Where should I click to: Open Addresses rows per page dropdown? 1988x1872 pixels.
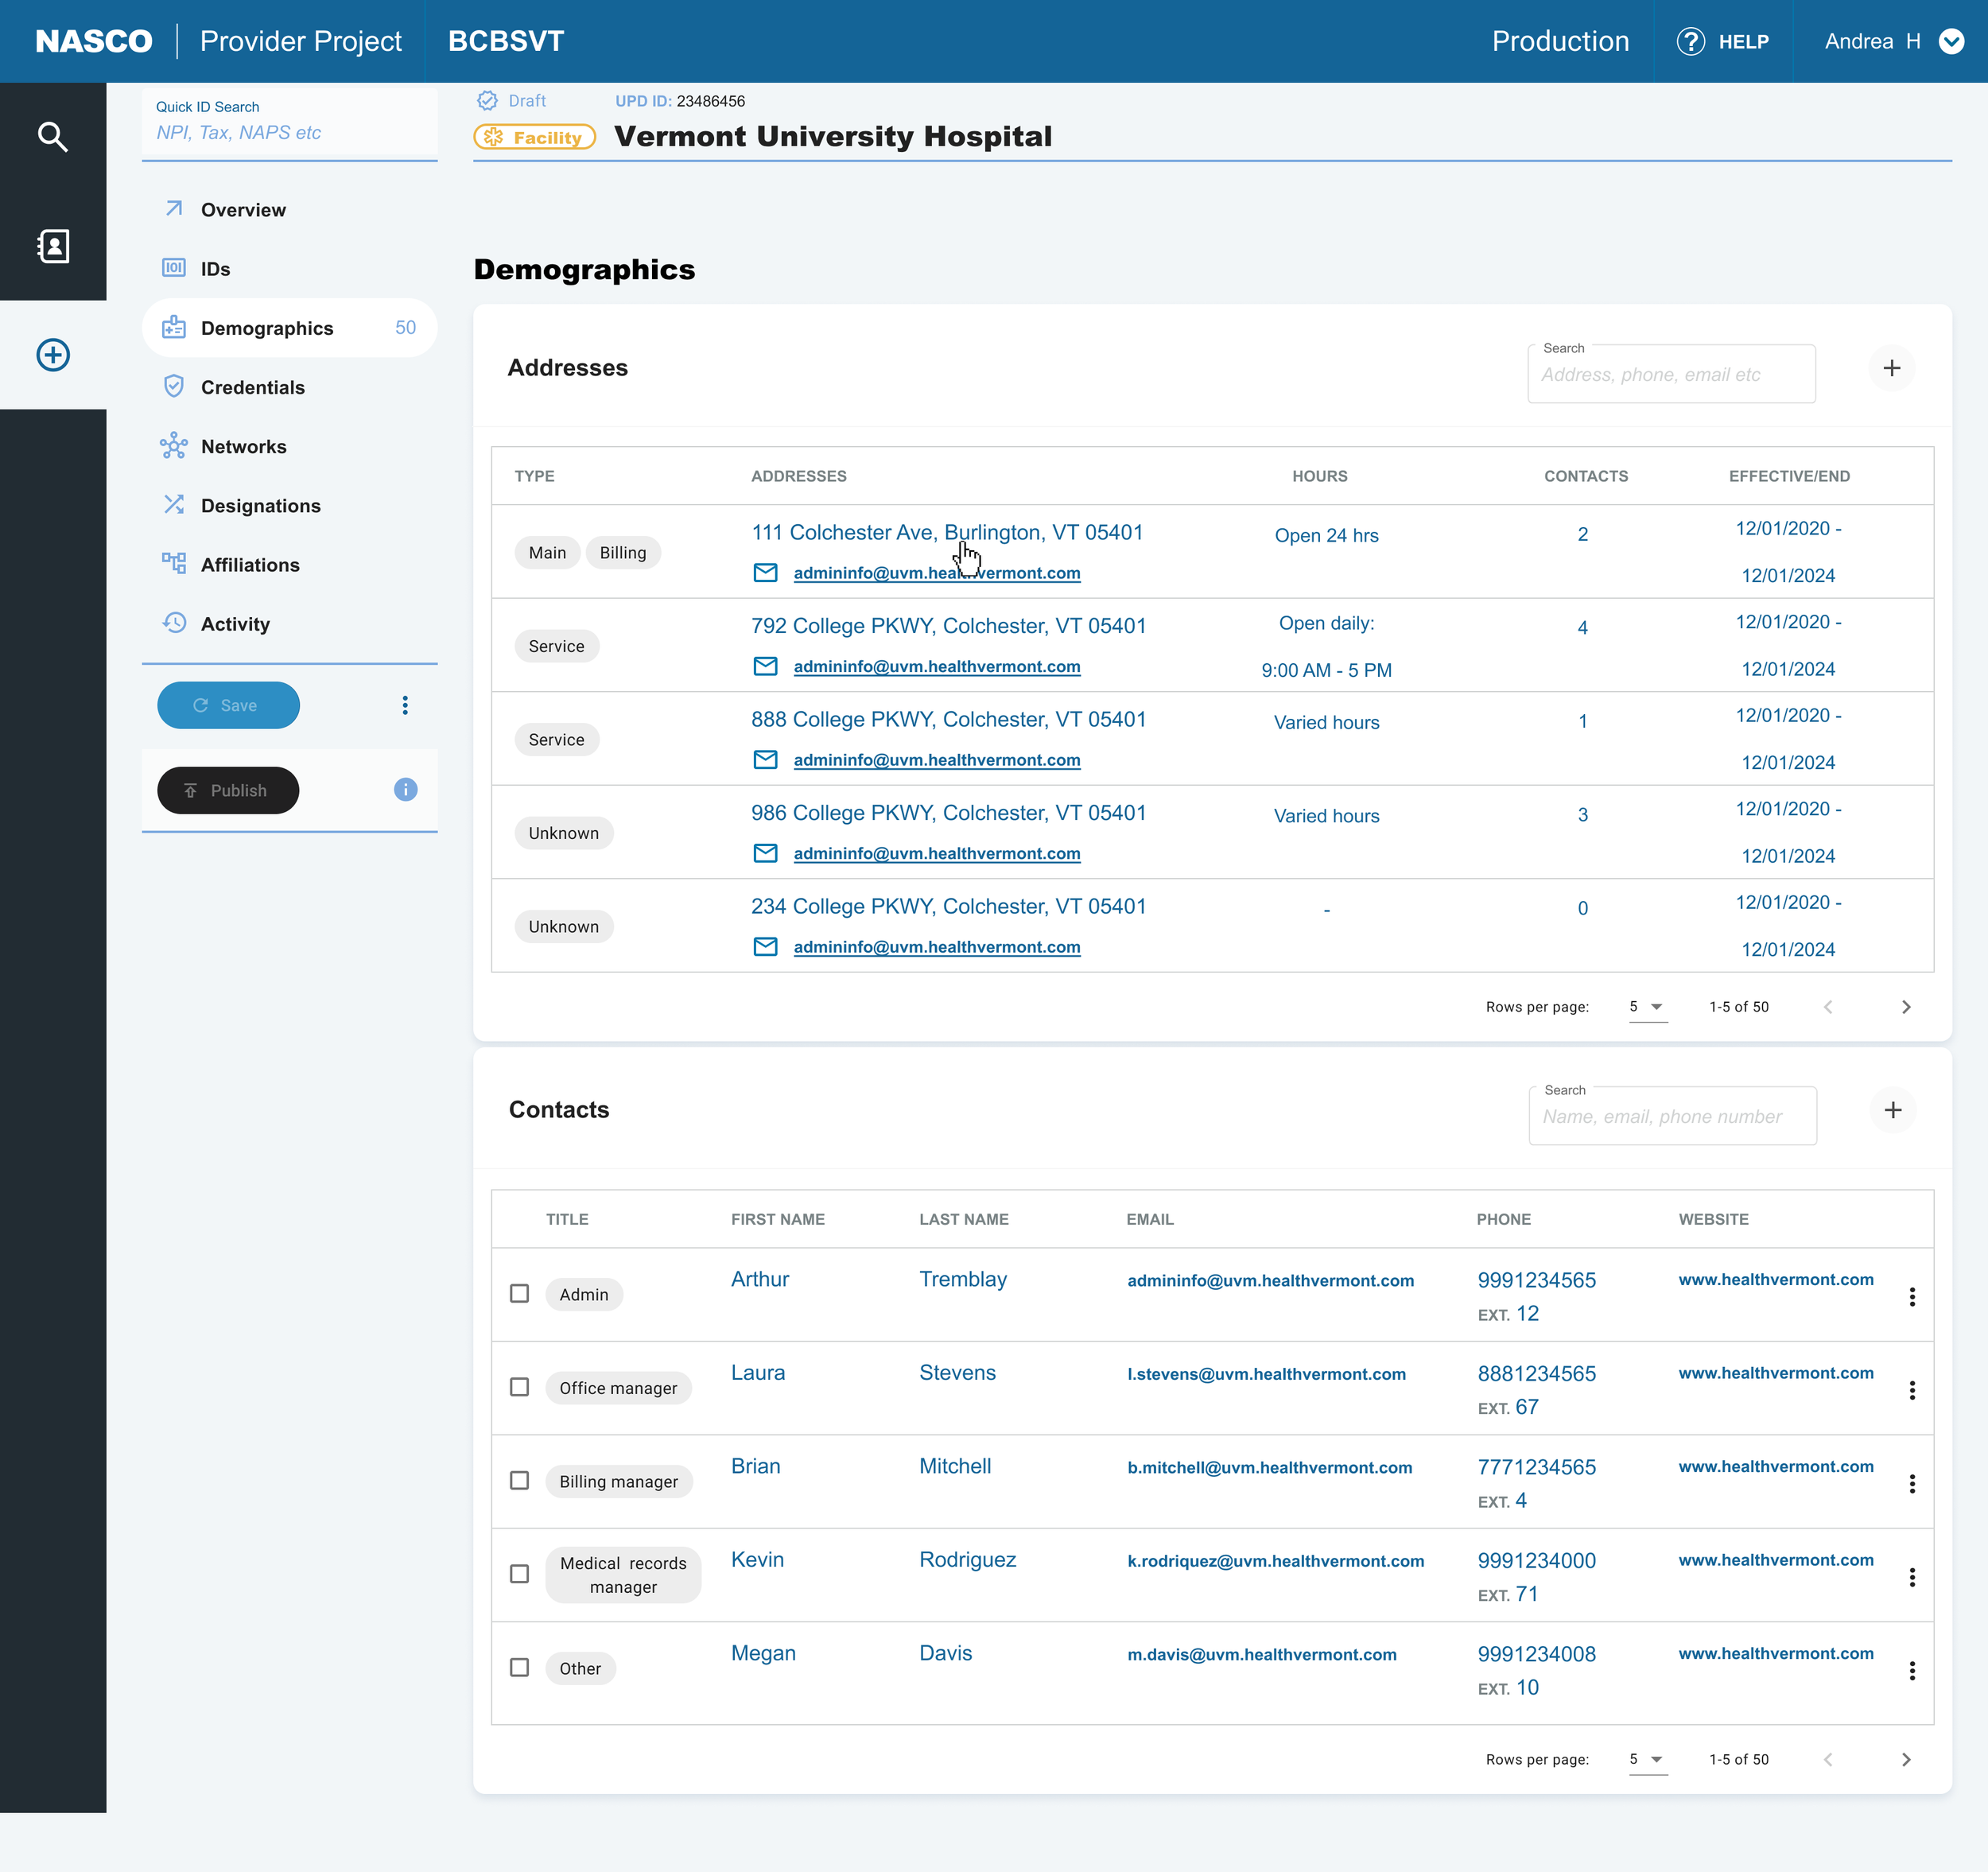[1647, 1007]
